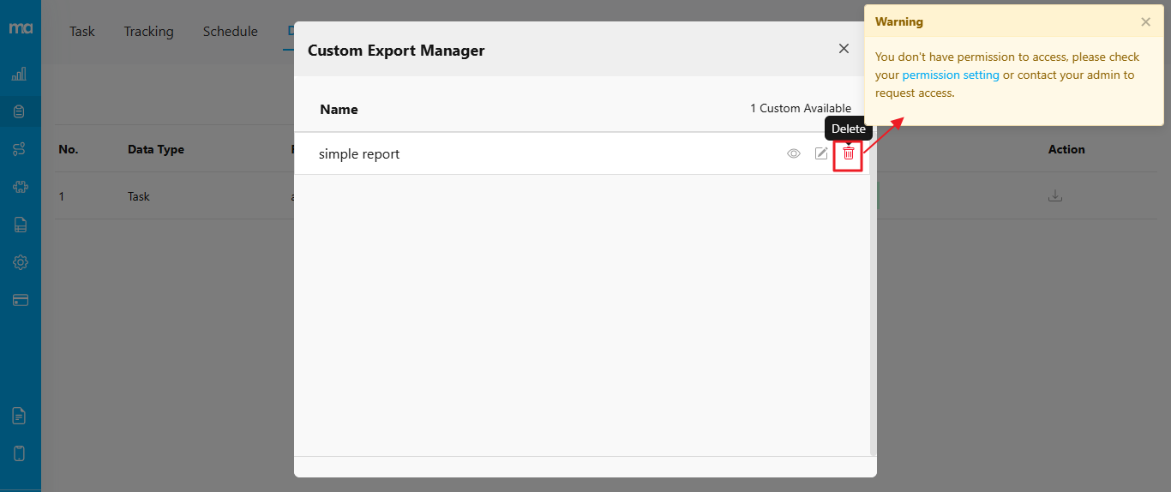Open the document icon near sidebar bottom
This screenshot has width=1171, height=492.
[x=20, y=416]
